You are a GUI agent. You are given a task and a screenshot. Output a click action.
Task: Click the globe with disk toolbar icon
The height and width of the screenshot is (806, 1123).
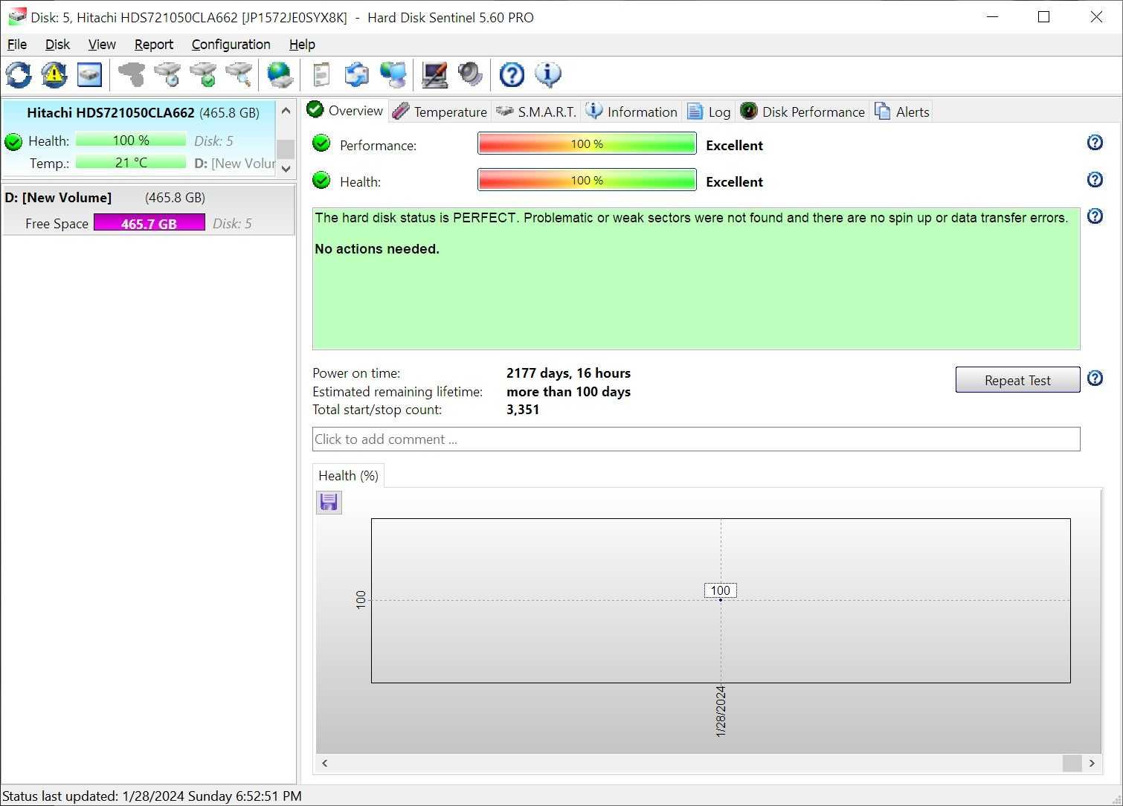coord(280,74)
